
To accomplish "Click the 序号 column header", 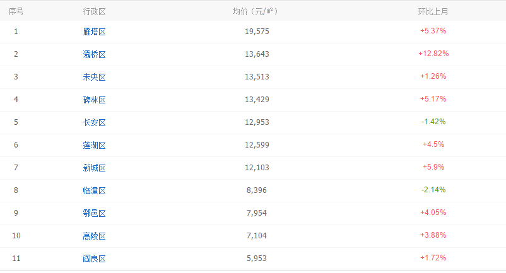I will pyautogui.click(x=16, y=11).
